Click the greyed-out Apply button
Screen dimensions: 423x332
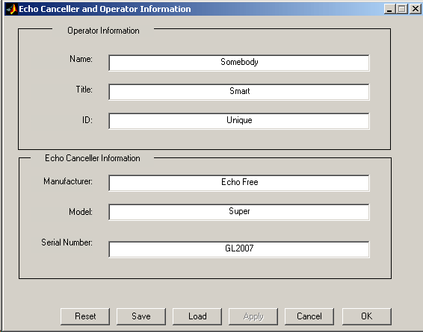click(x=253, y=316)
